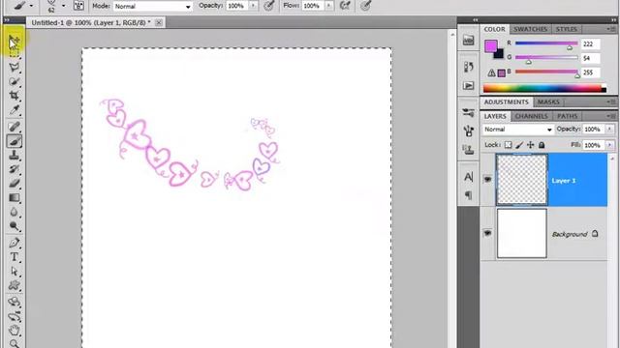Select the Horizontal Type tool

(x=15, y=257)
